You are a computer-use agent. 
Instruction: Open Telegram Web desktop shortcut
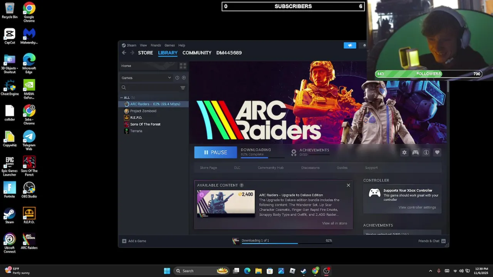pos(29,140)
